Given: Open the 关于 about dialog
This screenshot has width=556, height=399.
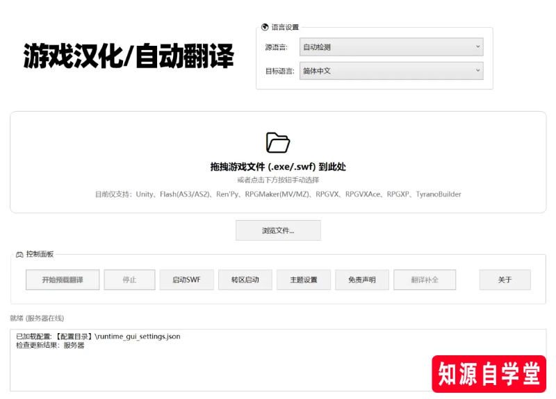Looking at the screenshot, I should click(505, 280).
